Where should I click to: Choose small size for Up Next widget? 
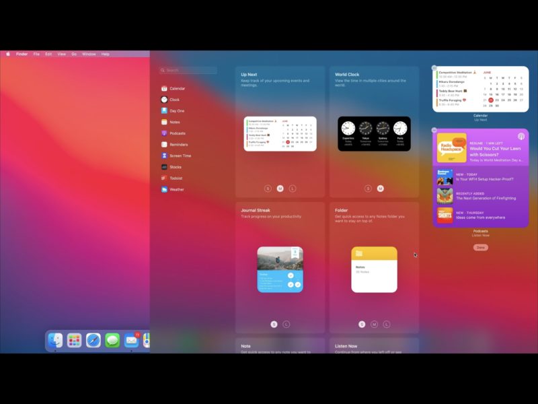click(x=268, y=189)
